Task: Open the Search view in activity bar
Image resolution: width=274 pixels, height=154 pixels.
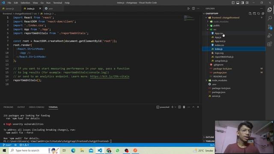Action: pyautogui.click(x=270, y=18)
